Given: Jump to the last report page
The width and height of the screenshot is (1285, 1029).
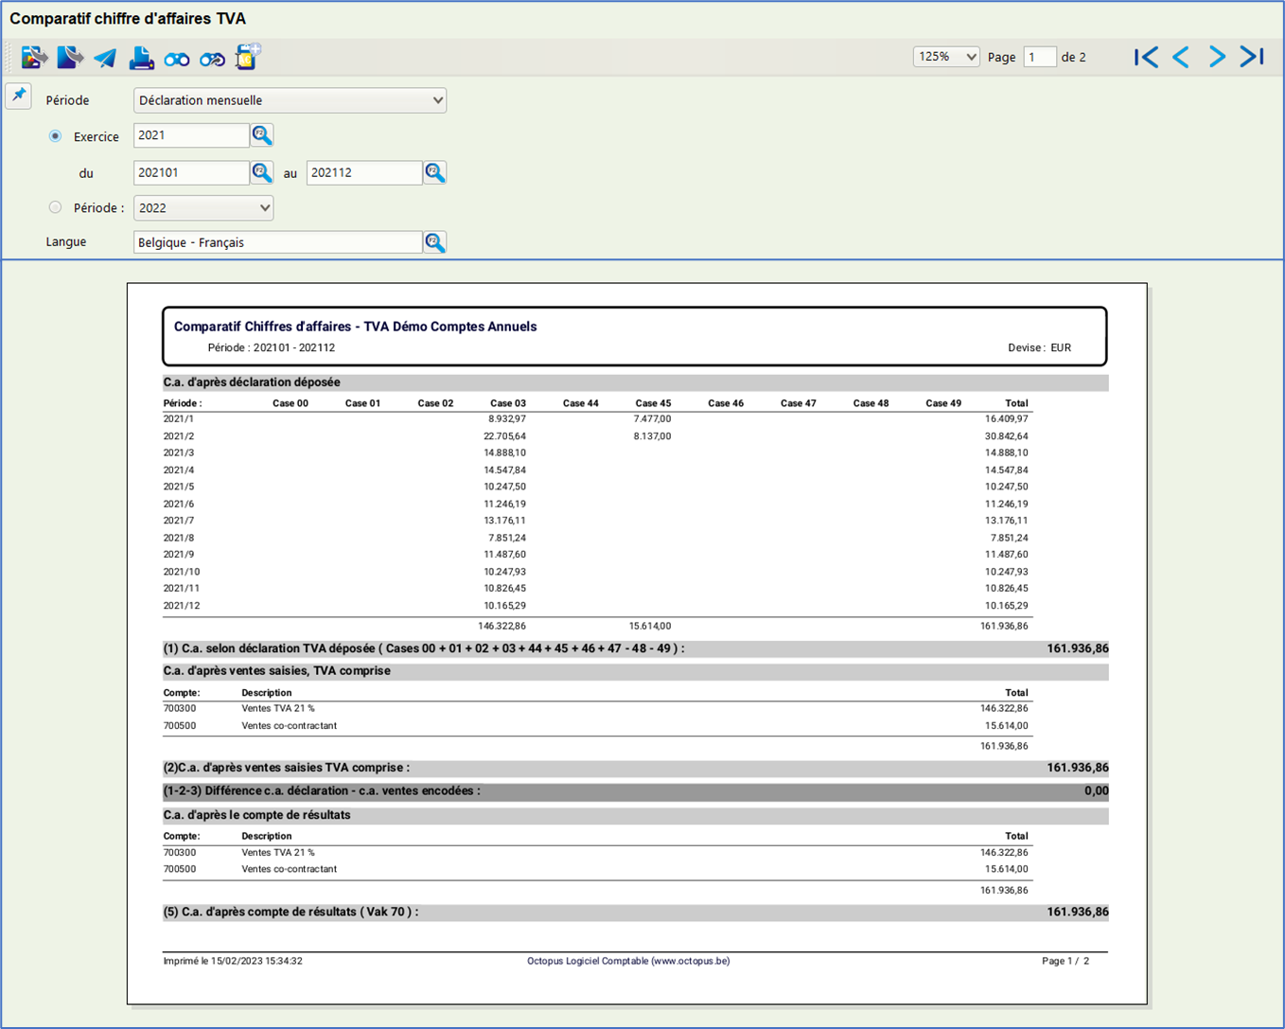Looking at the screenshot, I should (x=1252, y=57).
